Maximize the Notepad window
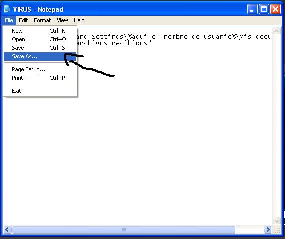 tap(264, 9)
